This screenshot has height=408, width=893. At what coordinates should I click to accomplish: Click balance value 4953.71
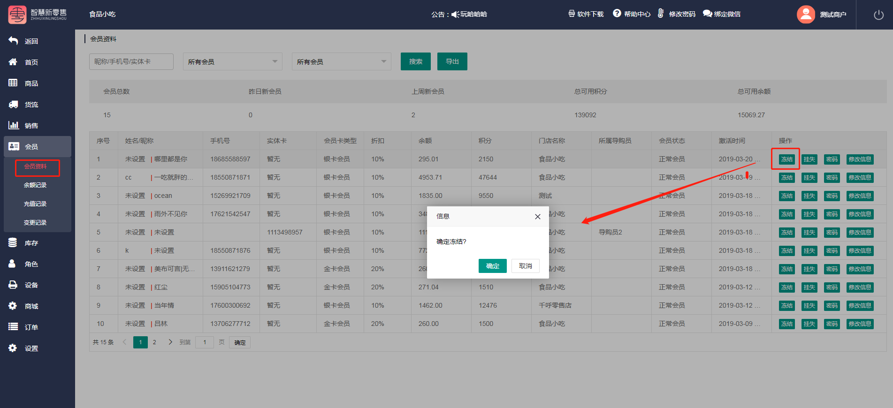(430, 177)
